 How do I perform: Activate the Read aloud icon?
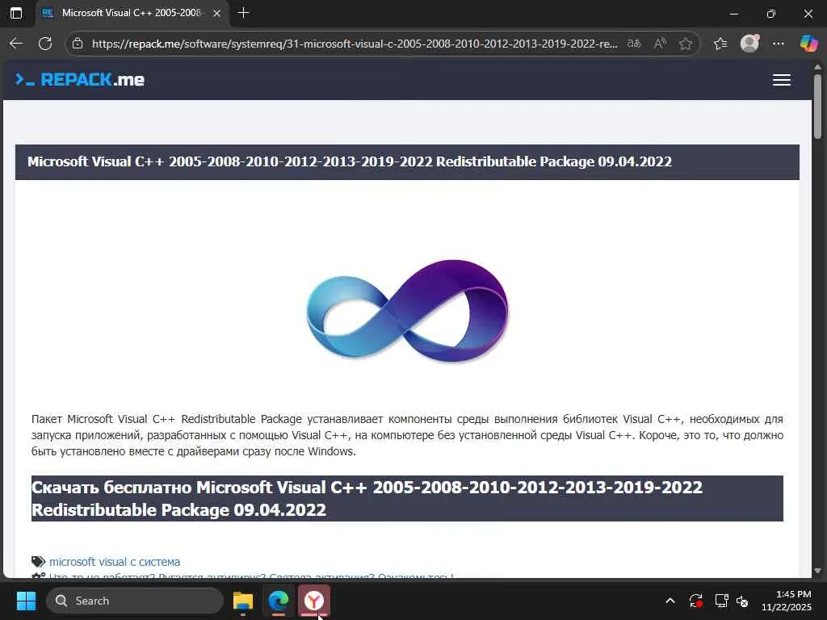point(660,44)
